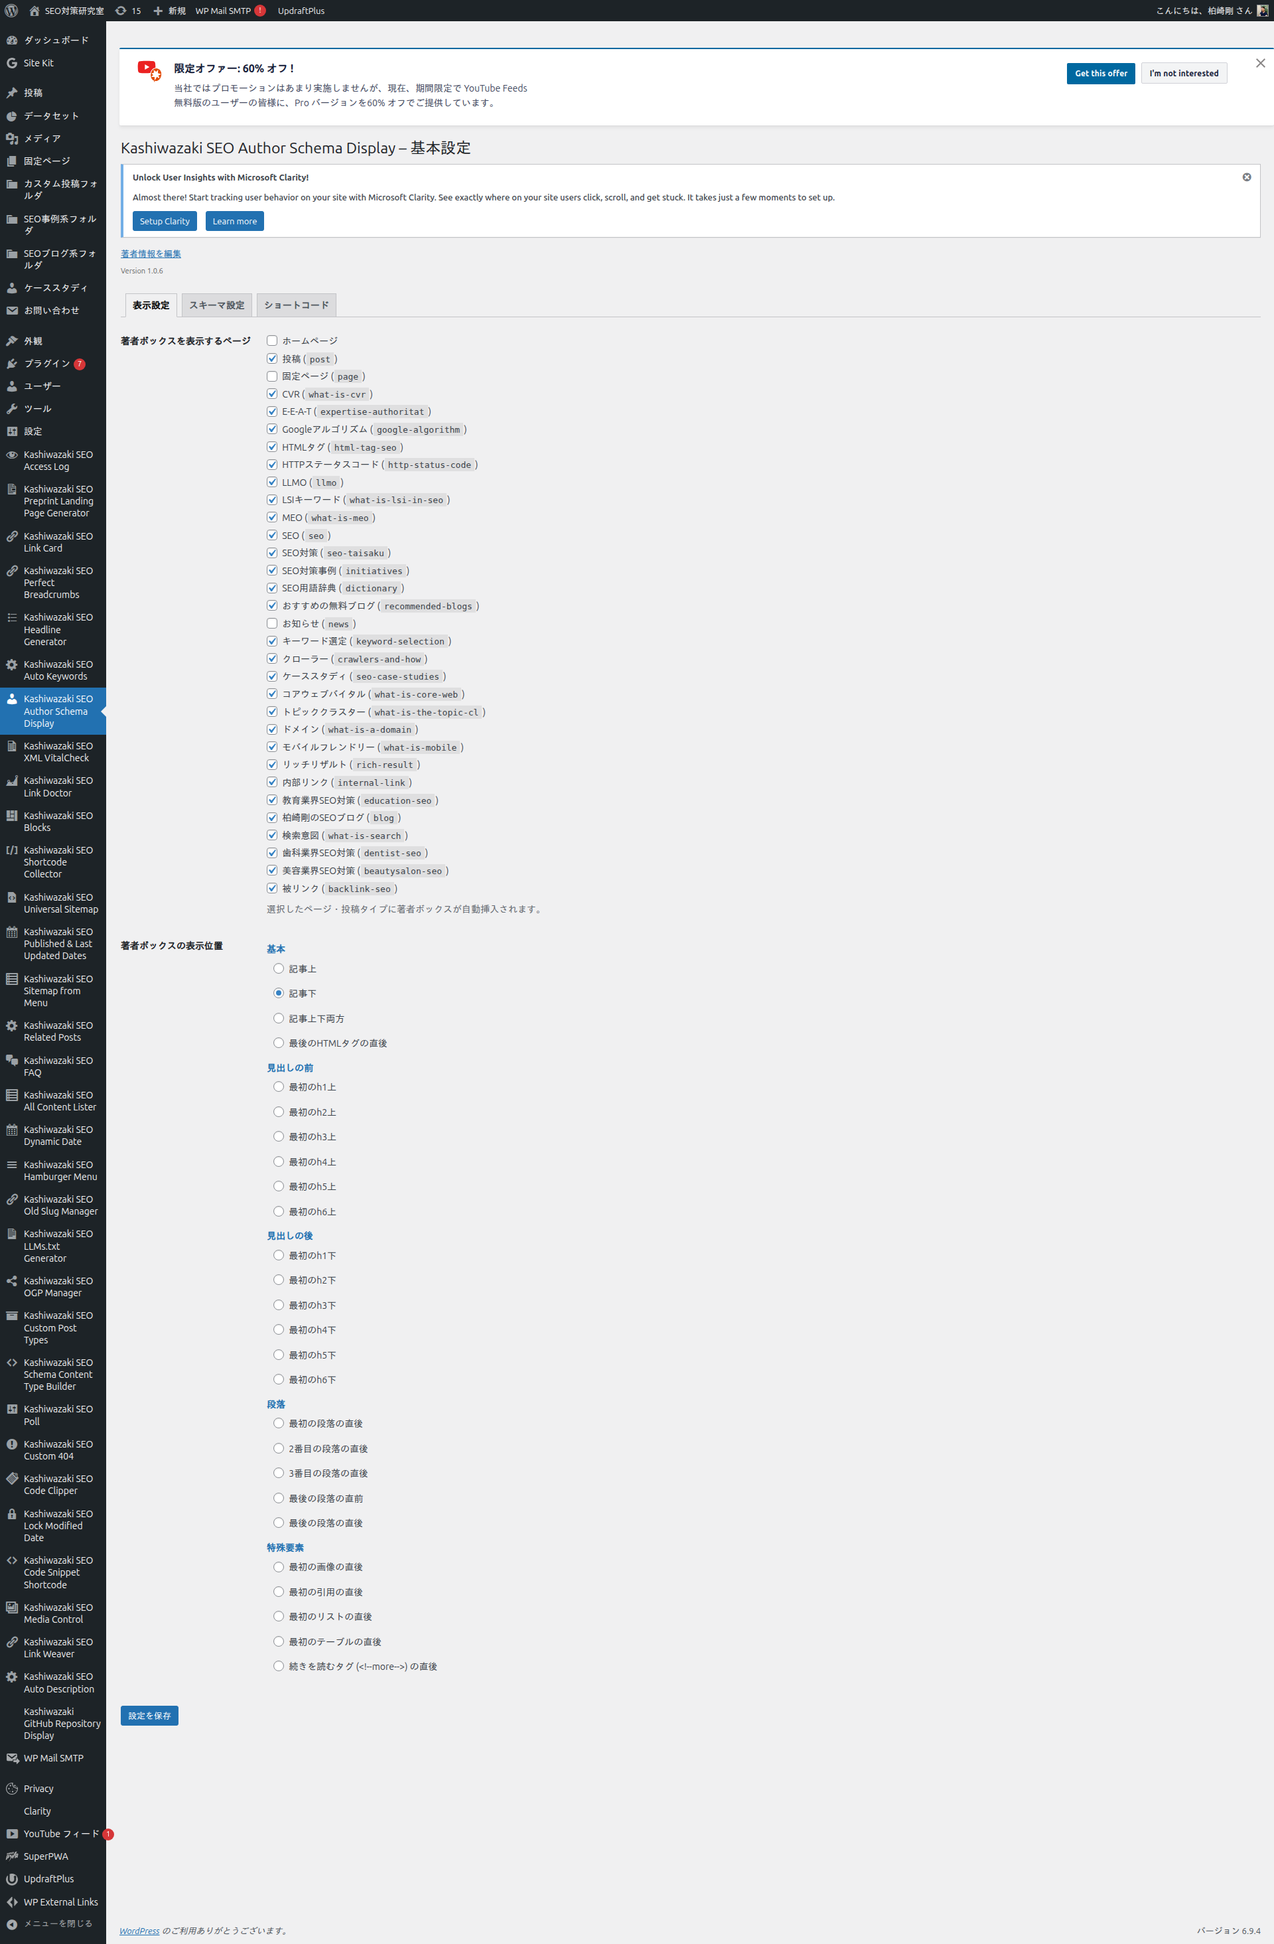Enable the ホームページ checkbox
The image size is (1274, 1944).
(272, 340)
